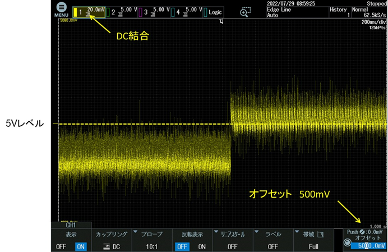Select the channel 4 tab at 5.00 V

(187, 12)
